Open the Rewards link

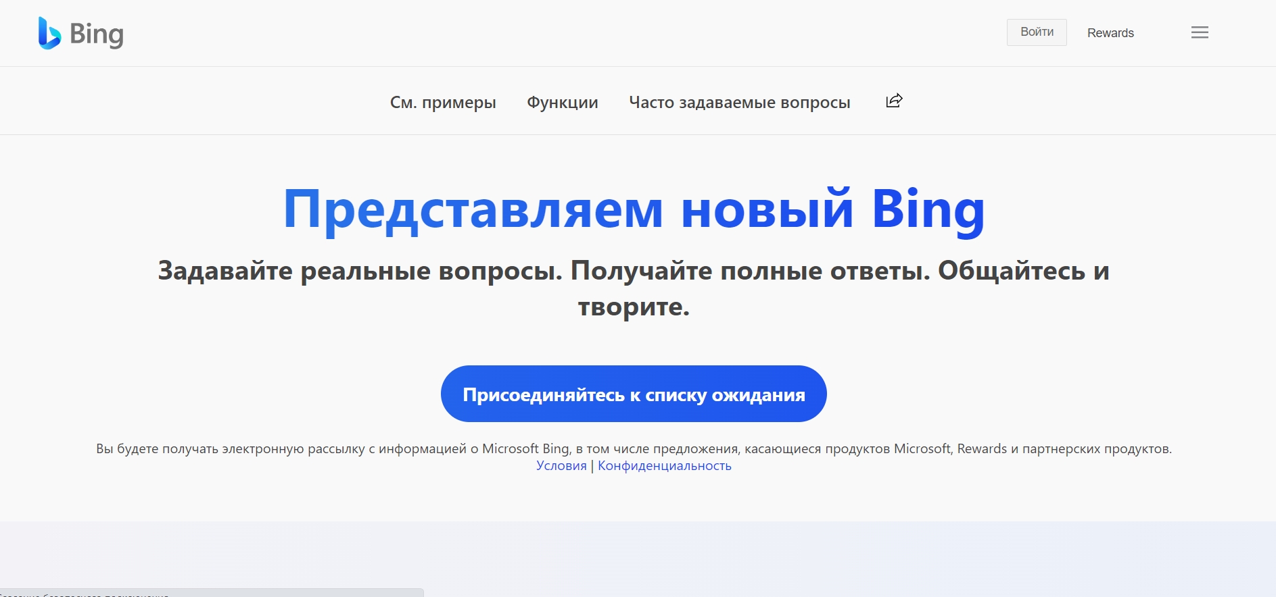click(1110, 33)
